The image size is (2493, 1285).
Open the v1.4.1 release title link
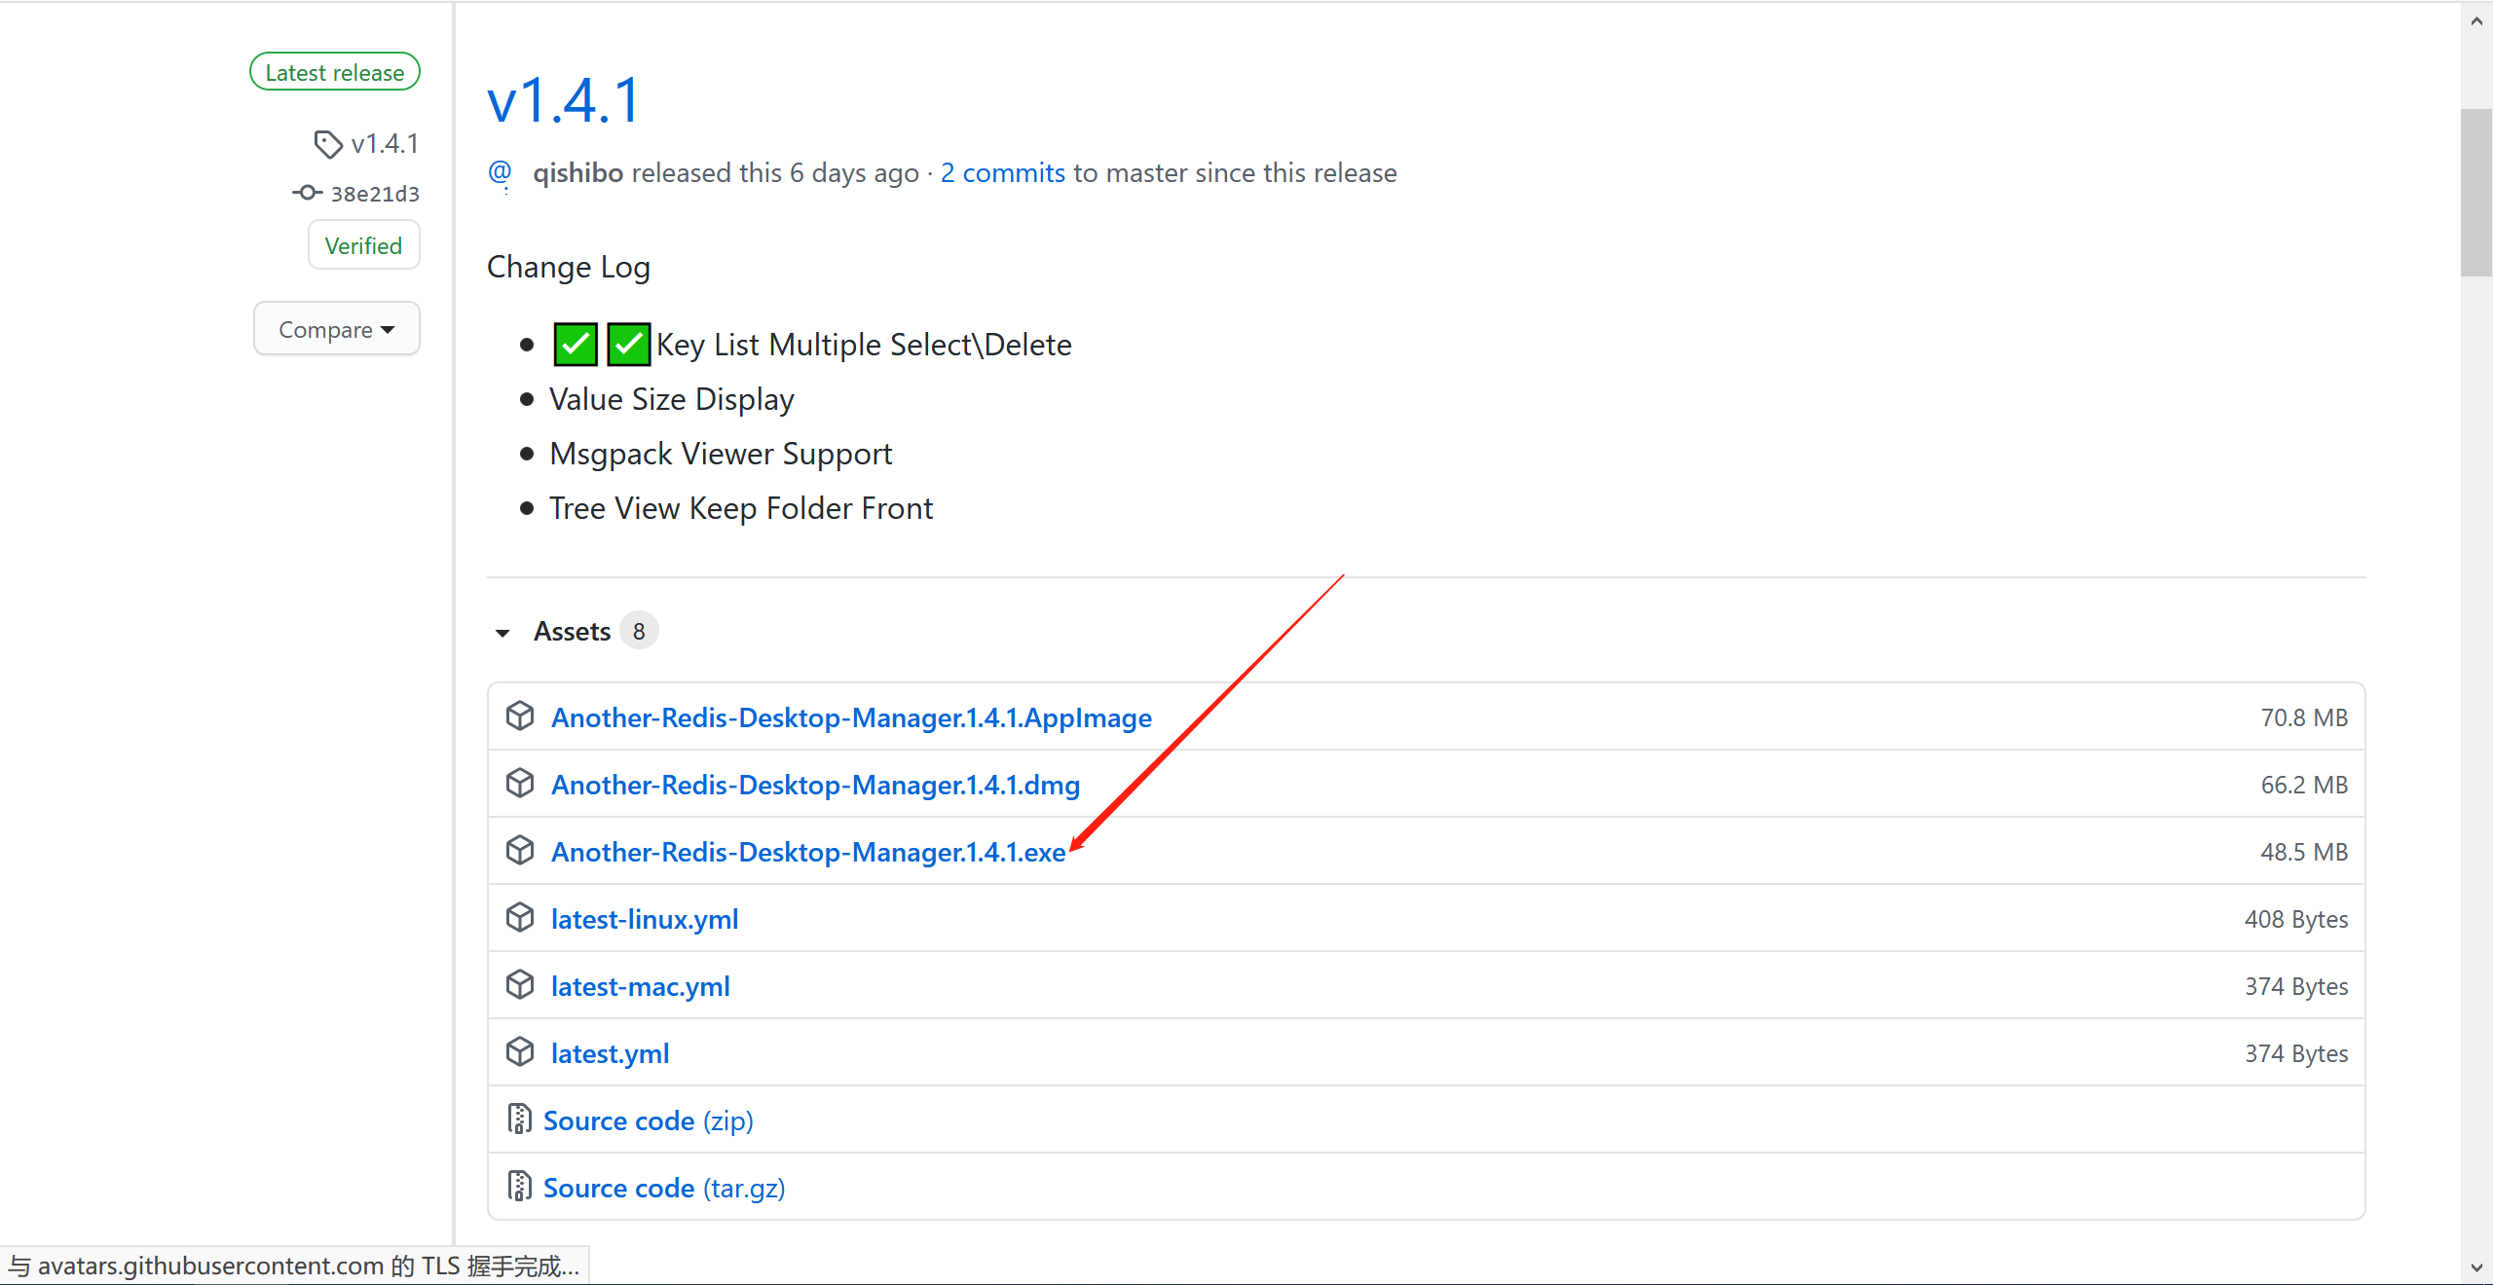(564, 99)
